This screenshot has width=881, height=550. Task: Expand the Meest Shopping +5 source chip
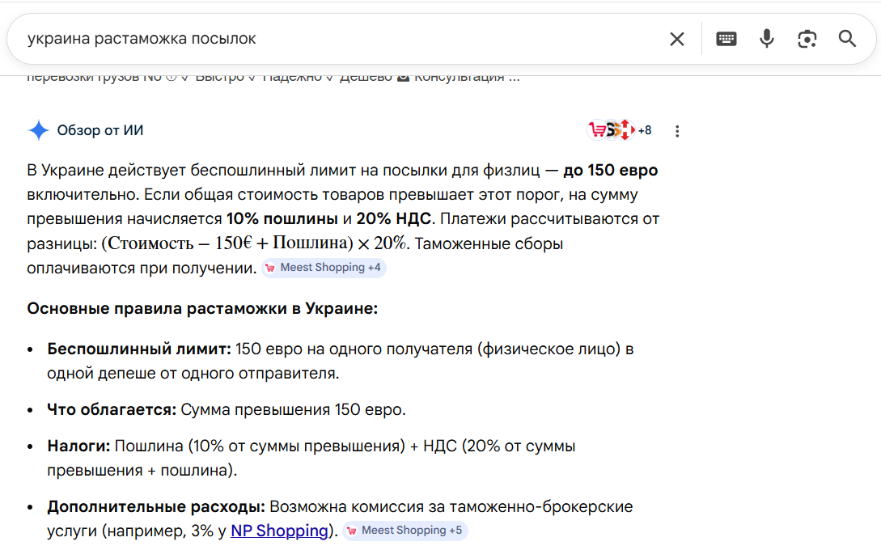(x=404, y=531)
